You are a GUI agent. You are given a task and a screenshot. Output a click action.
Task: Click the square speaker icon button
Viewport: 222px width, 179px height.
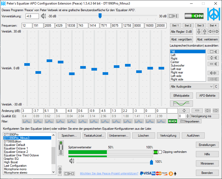click(x=213, y=52)
